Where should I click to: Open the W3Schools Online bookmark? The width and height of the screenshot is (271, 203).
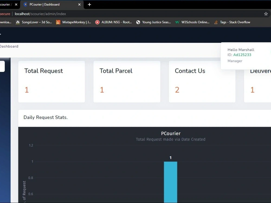point(192,22)
